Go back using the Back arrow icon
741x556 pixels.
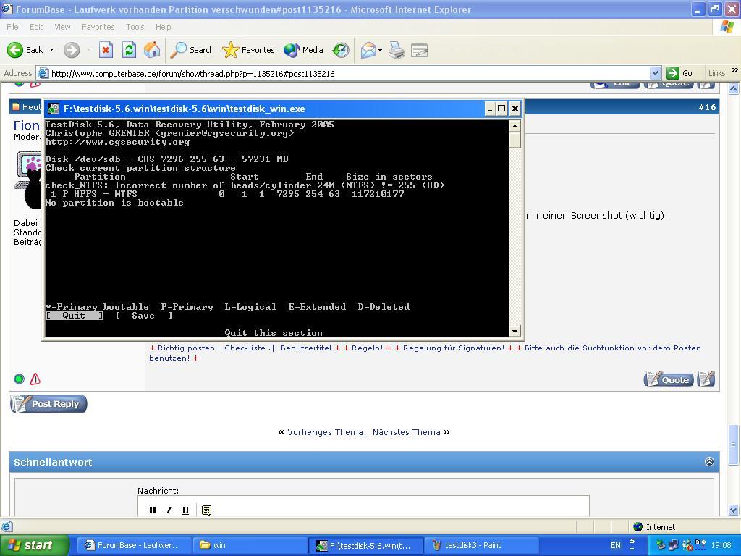coord(15,50)
